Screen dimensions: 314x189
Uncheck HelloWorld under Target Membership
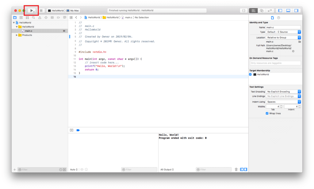pos(250,74)
